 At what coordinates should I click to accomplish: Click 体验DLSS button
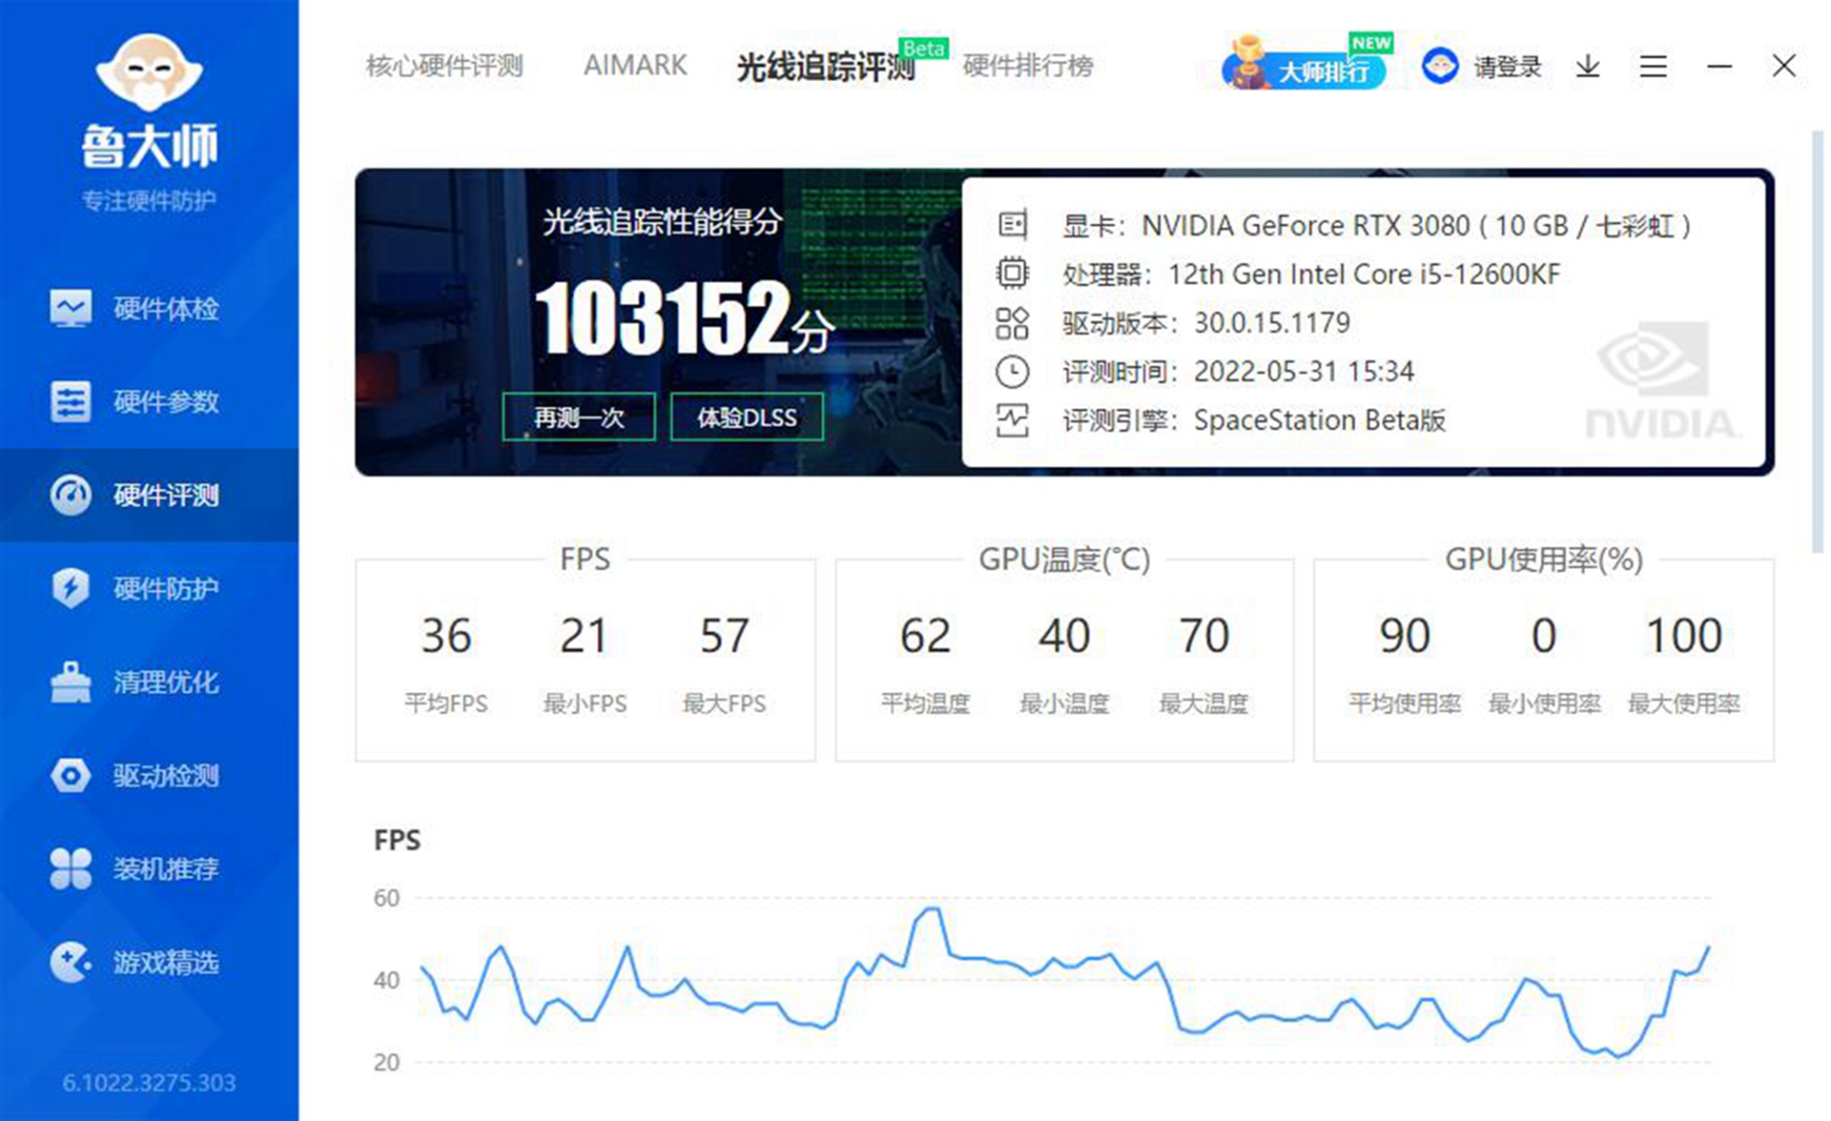tap(748, 417)
